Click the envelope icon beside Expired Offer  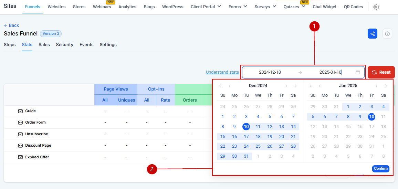point(20,157)
